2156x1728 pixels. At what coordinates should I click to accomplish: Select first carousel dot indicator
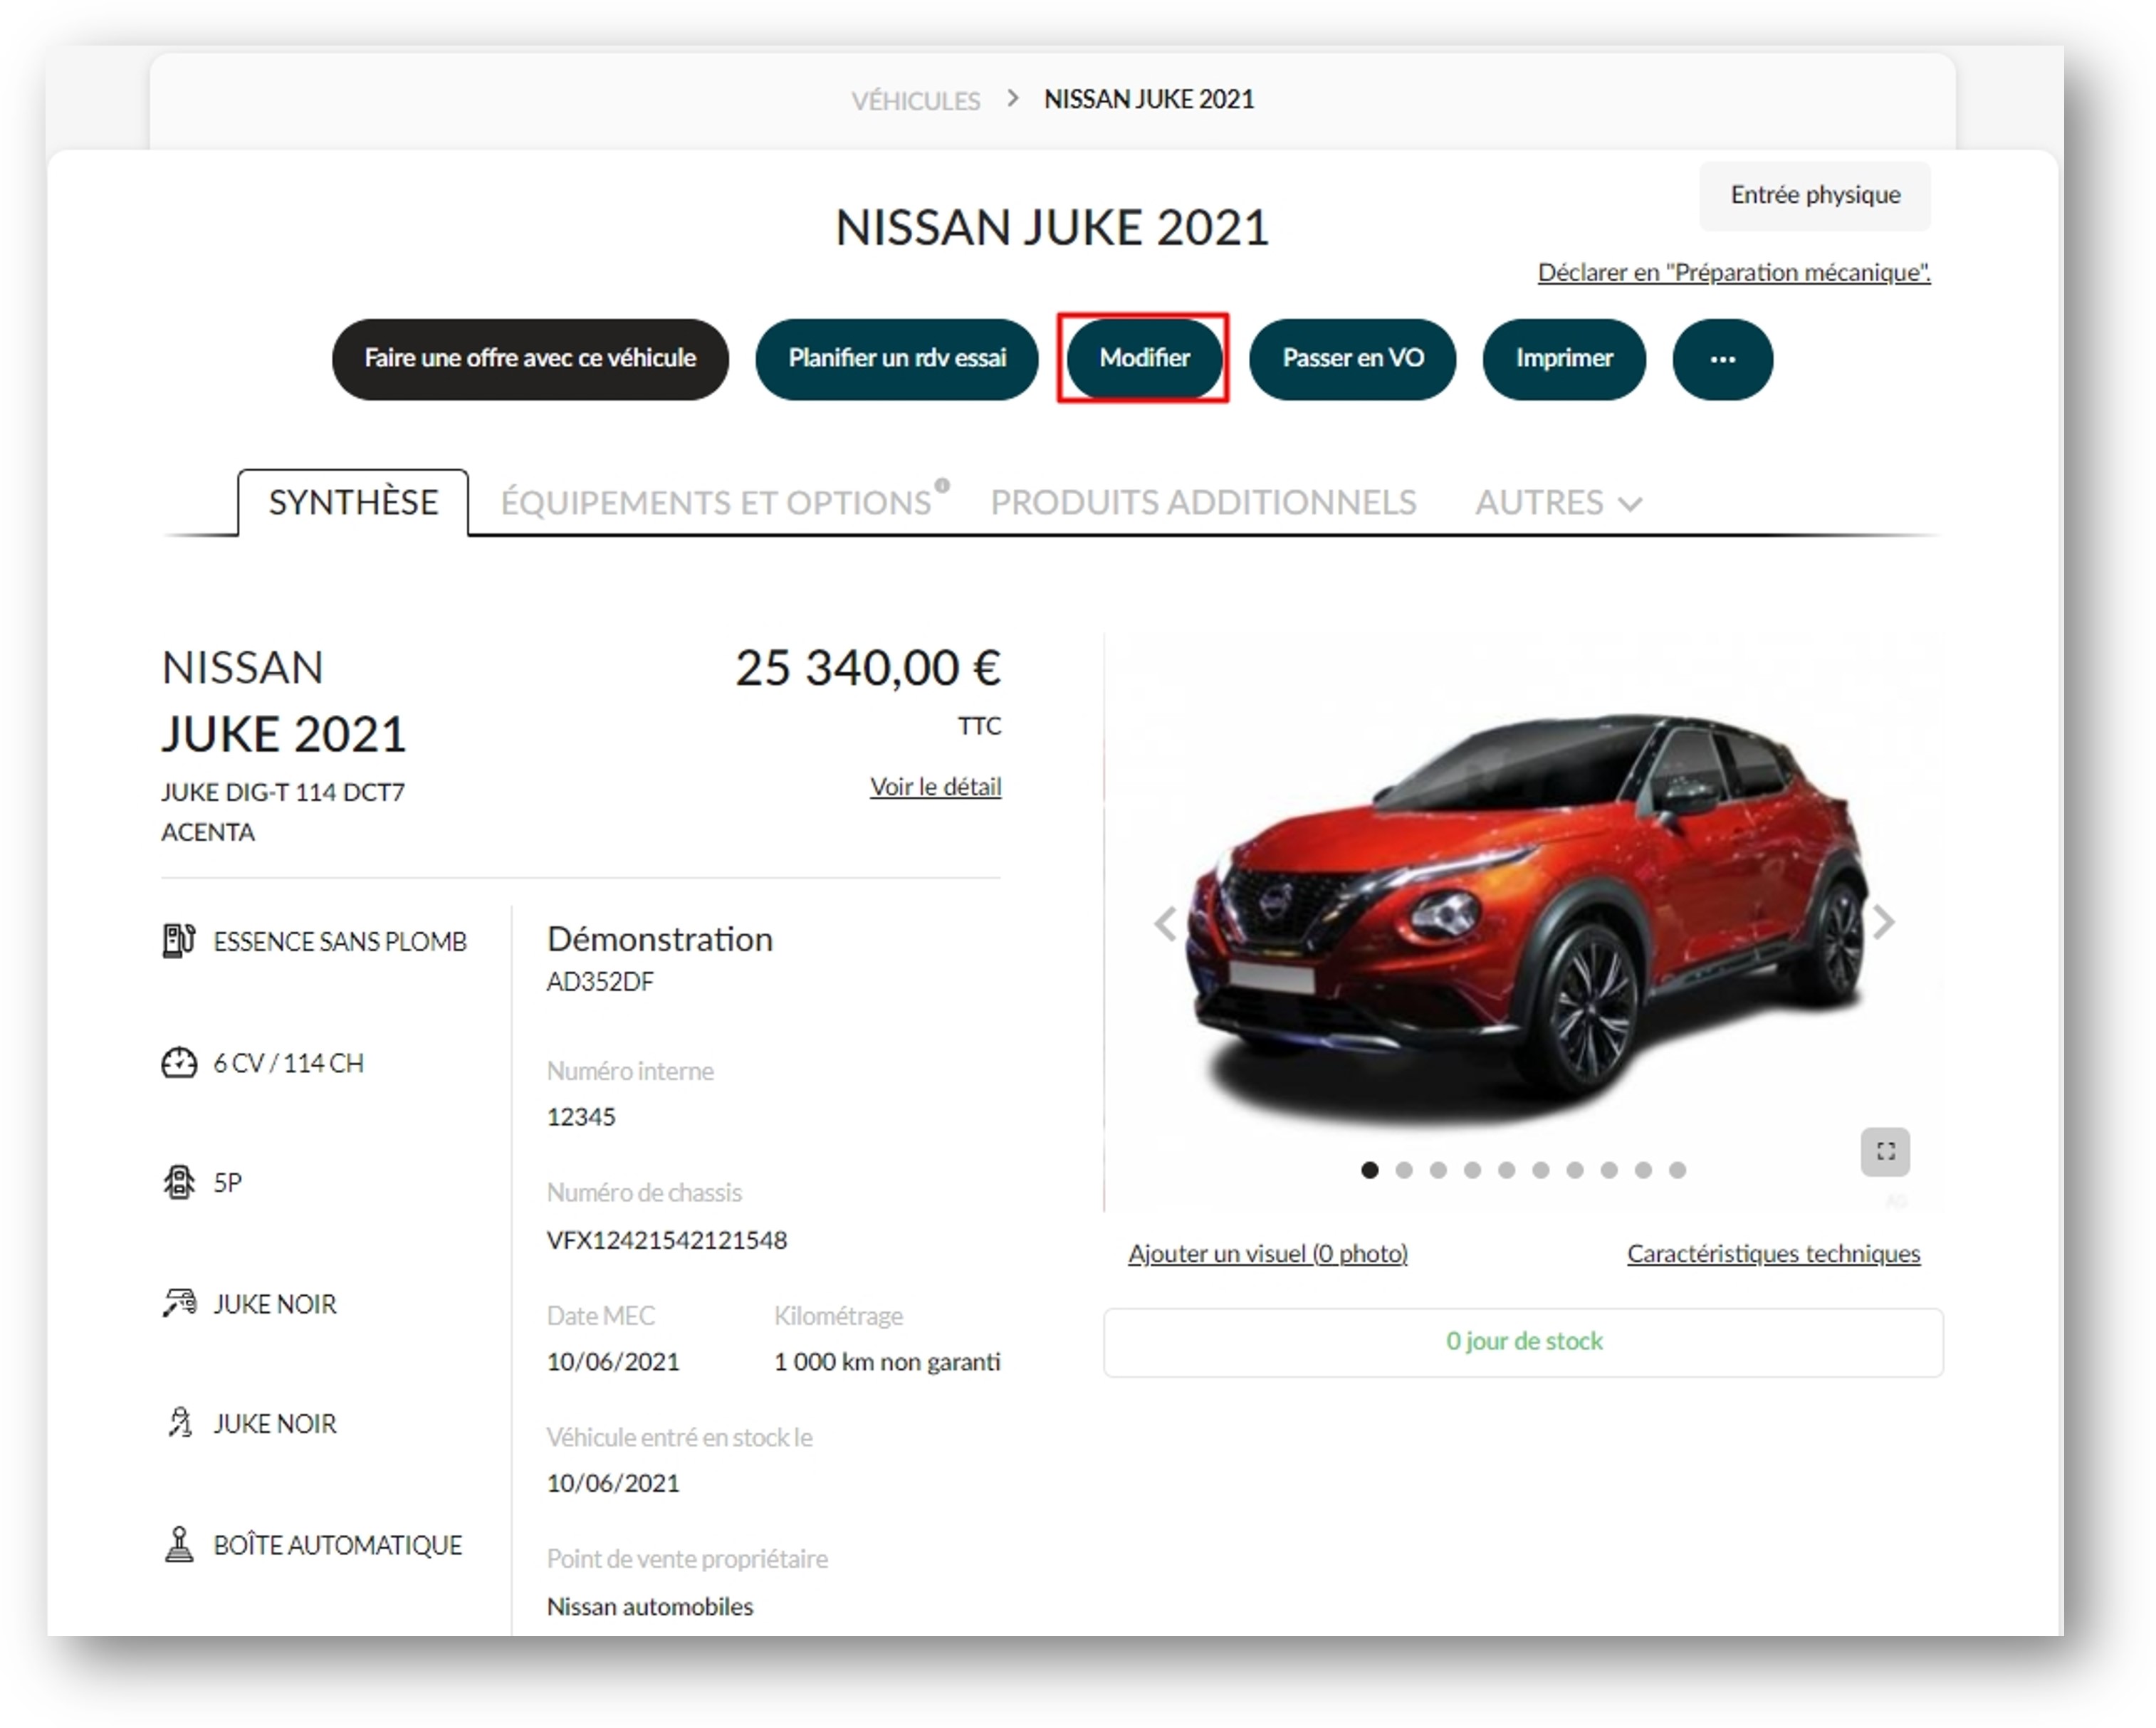click(x=1369, y=1169)
